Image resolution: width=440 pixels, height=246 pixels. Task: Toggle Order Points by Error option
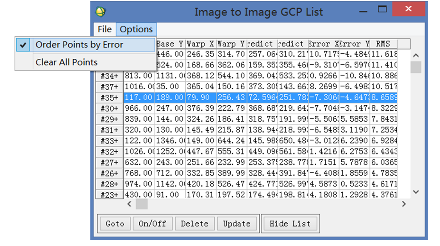85,45
